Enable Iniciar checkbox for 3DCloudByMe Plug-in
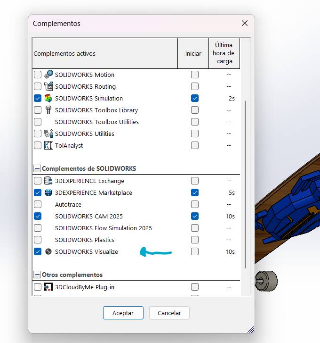The height and width of the screenshot is (343, 320). click(x=195, y=287)
